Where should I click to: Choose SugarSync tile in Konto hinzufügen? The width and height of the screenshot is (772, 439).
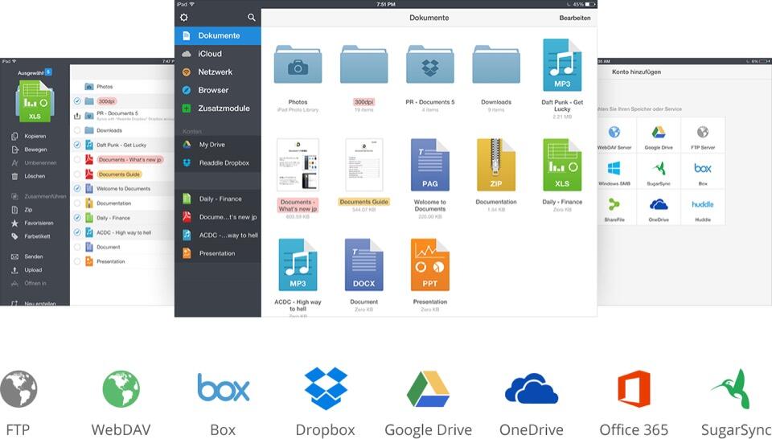(x=659, y=172)
